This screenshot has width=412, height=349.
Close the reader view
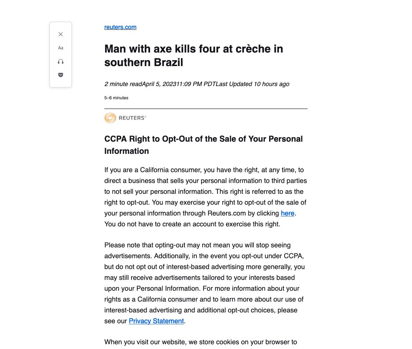[61, 34]
